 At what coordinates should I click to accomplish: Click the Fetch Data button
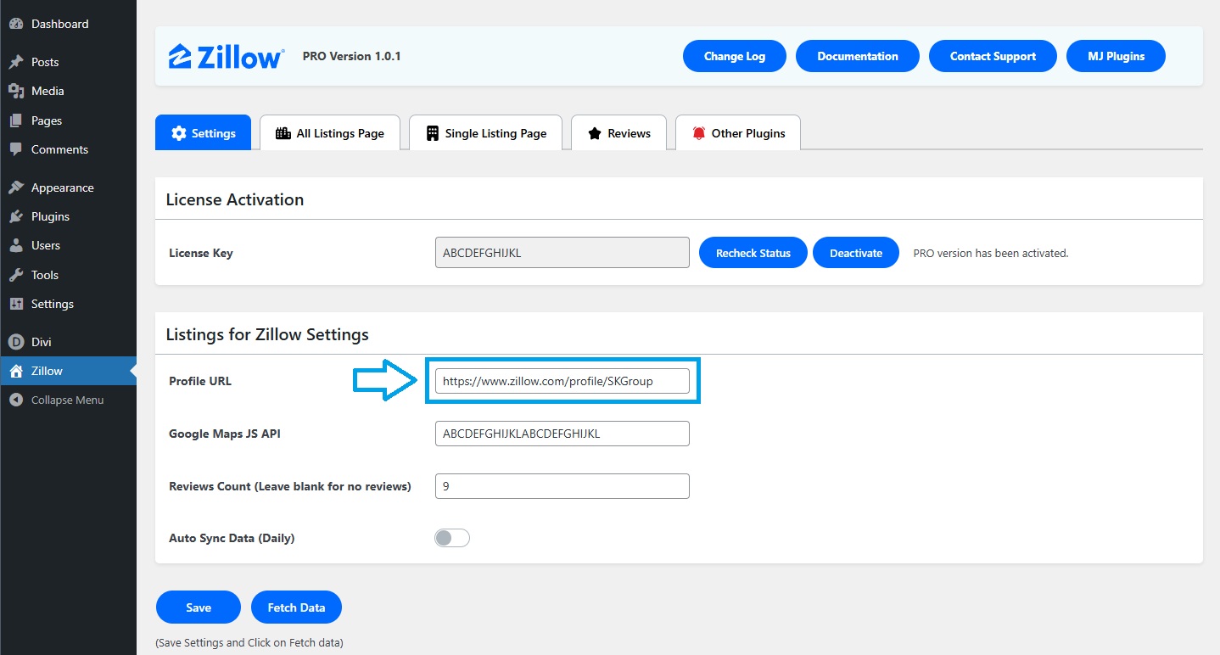pyautogui.click(x=296, y=607)
